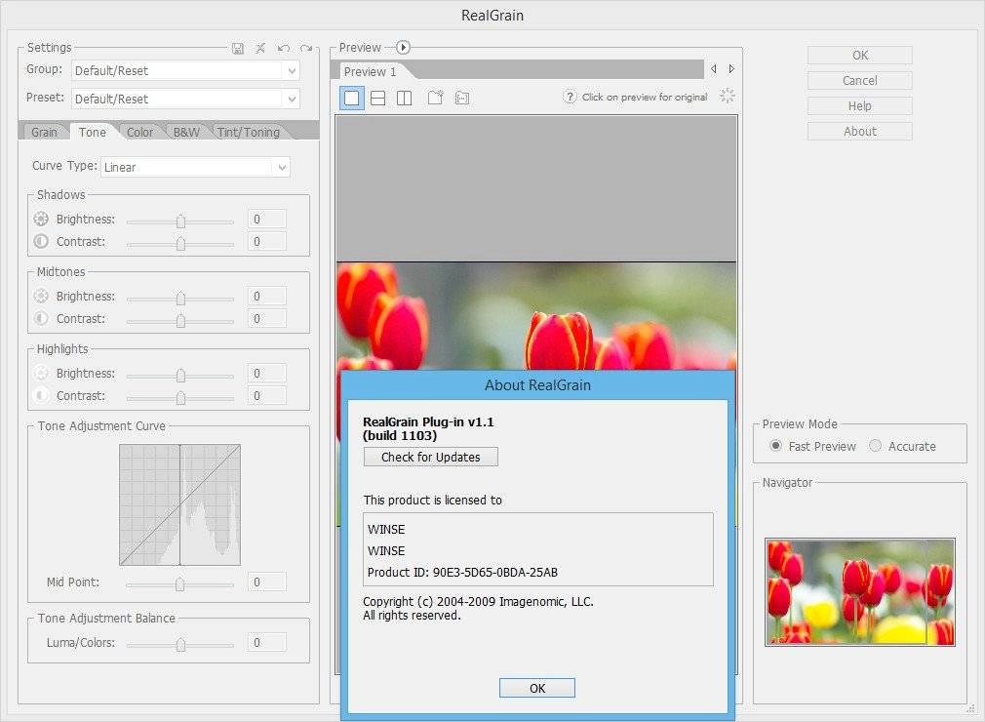985x722 pixels.
Task: Click Highlights Brightness slider handle
Action: point(181,376)
